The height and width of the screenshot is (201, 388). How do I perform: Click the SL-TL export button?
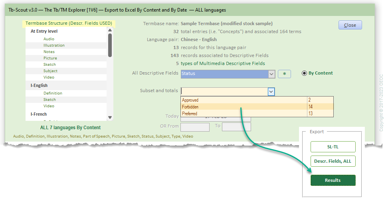point(333,147)
